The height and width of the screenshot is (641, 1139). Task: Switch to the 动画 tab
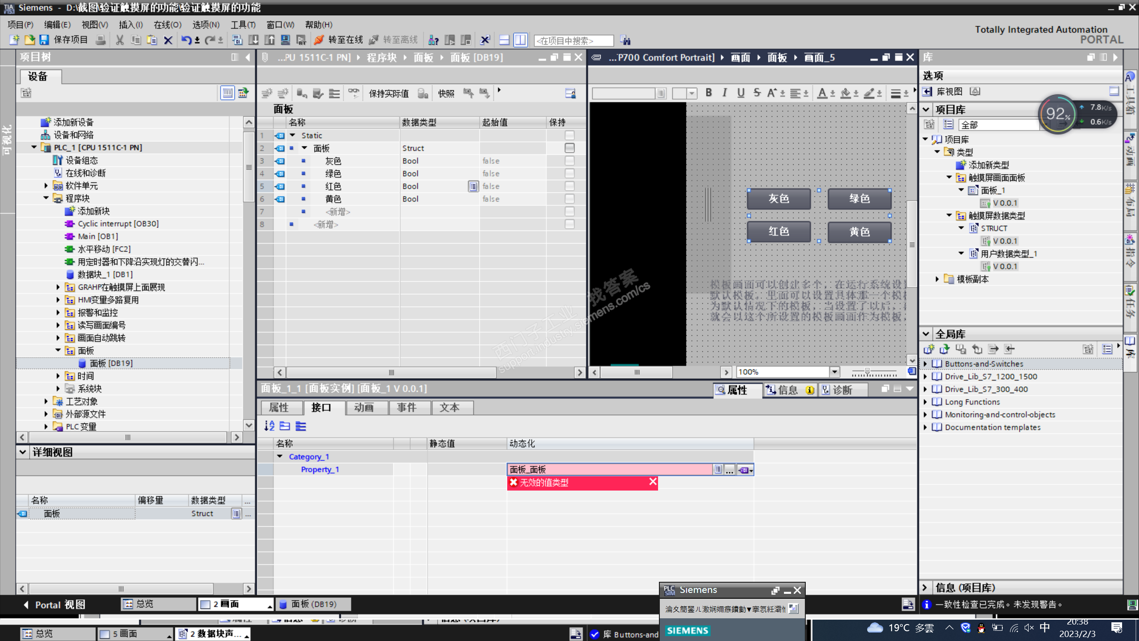(x=364, y=407)
